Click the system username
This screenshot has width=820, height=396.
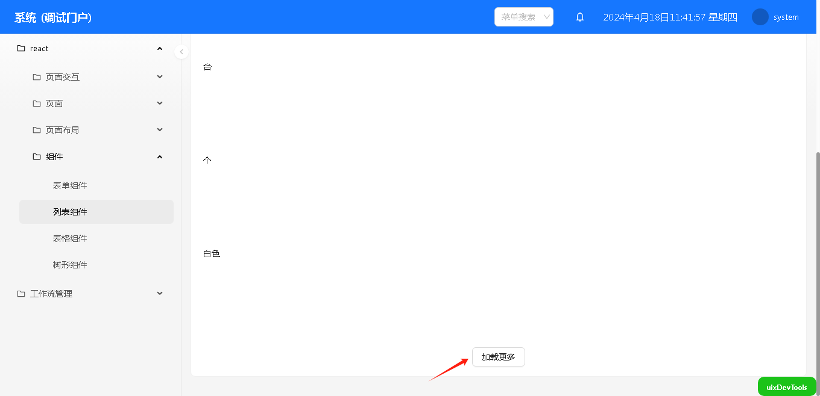click(x=786, y=17)
